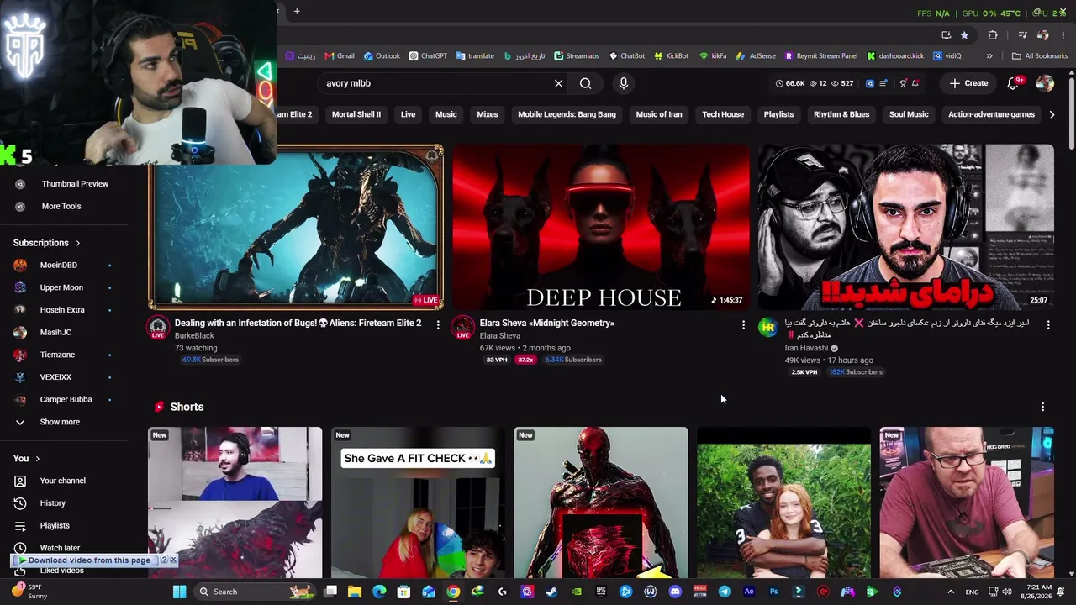Filter by the Mortal Shell II chip
This screenshot has width=1076, height=605.
pos(356,114)
